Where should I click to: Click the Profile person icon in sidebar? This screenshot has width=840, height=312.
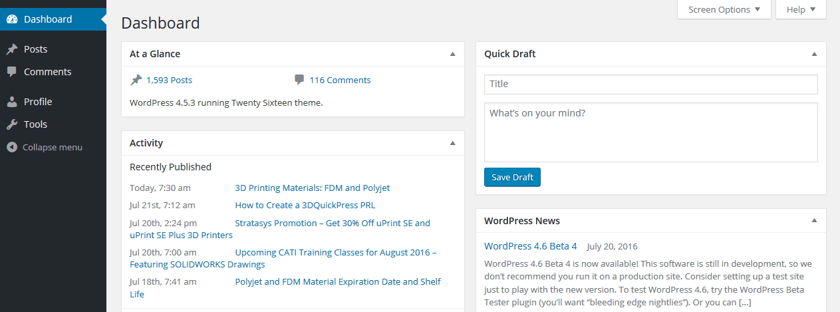coord(12,102)
